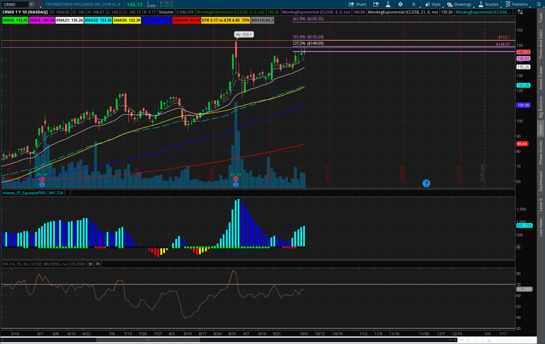Click the blue question mark on the chart

(x=426, y=183)
